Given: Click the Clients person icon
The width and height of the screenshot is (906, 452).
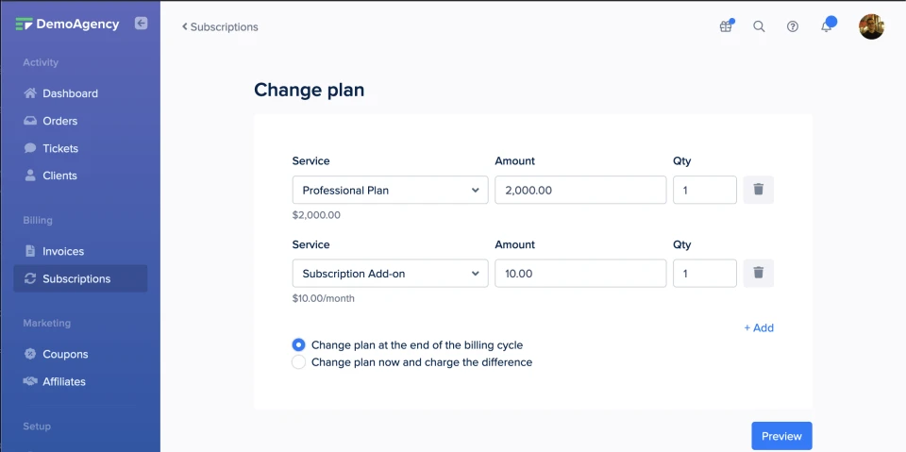Looking at the screenshot, I should click(30, 176).
